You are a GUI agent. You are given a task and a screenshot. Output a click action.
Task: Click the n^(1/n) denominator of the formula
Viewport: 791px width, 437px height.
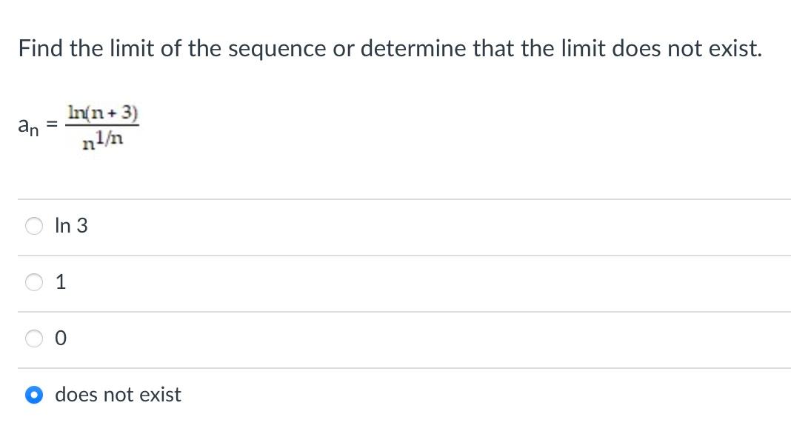click(x=103, y=140)
